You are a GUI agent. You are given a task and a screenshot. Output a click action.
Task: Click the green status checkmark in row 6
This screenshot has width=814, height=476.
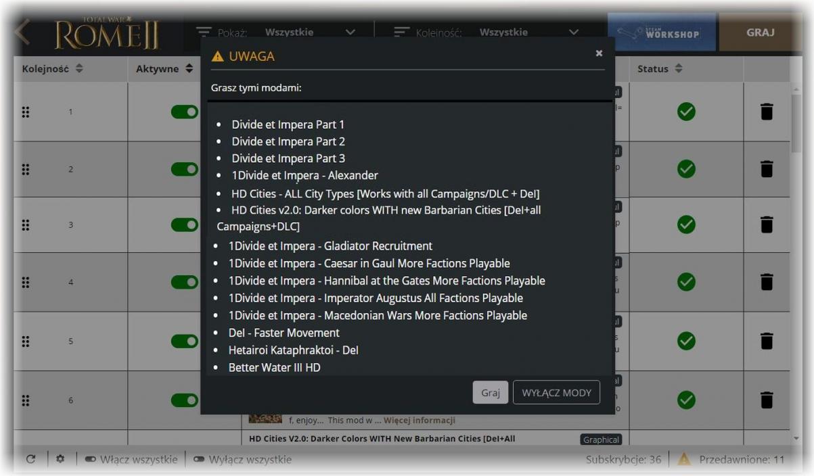click(686, 400)
